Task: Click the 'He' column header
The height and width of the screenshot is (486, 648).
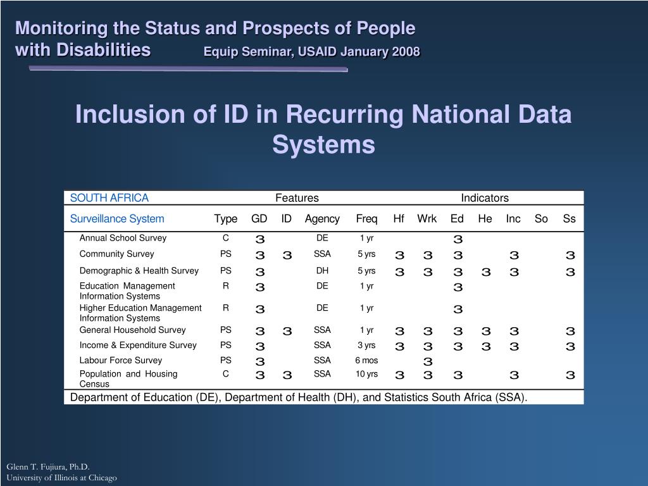Action: [485, 218]
